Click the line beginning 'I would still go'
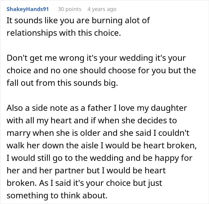Viewport: 209px width, 204px height. tap(99, 158)
